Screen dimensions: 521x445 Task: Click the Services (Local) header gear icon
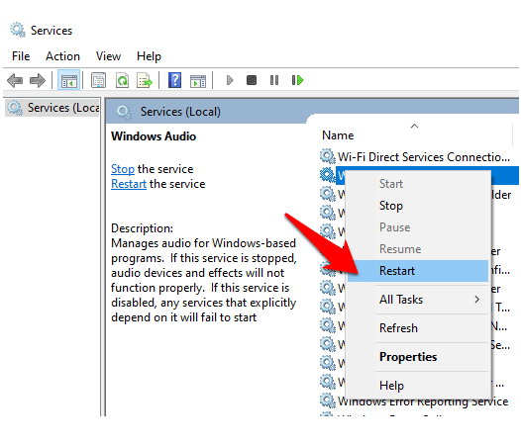[124, 112]
